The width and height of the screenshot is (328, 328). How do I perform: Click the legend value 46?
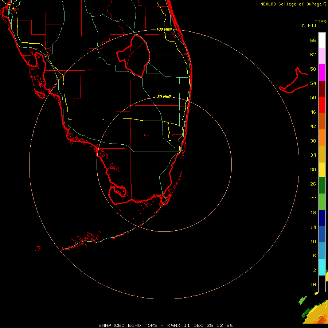(x=313, y=112)
